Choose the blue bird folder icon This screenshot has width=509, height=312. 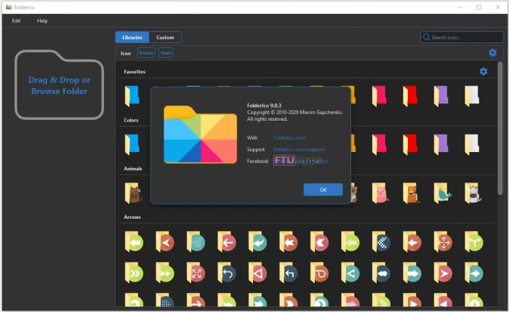click(x=441, y=193)
